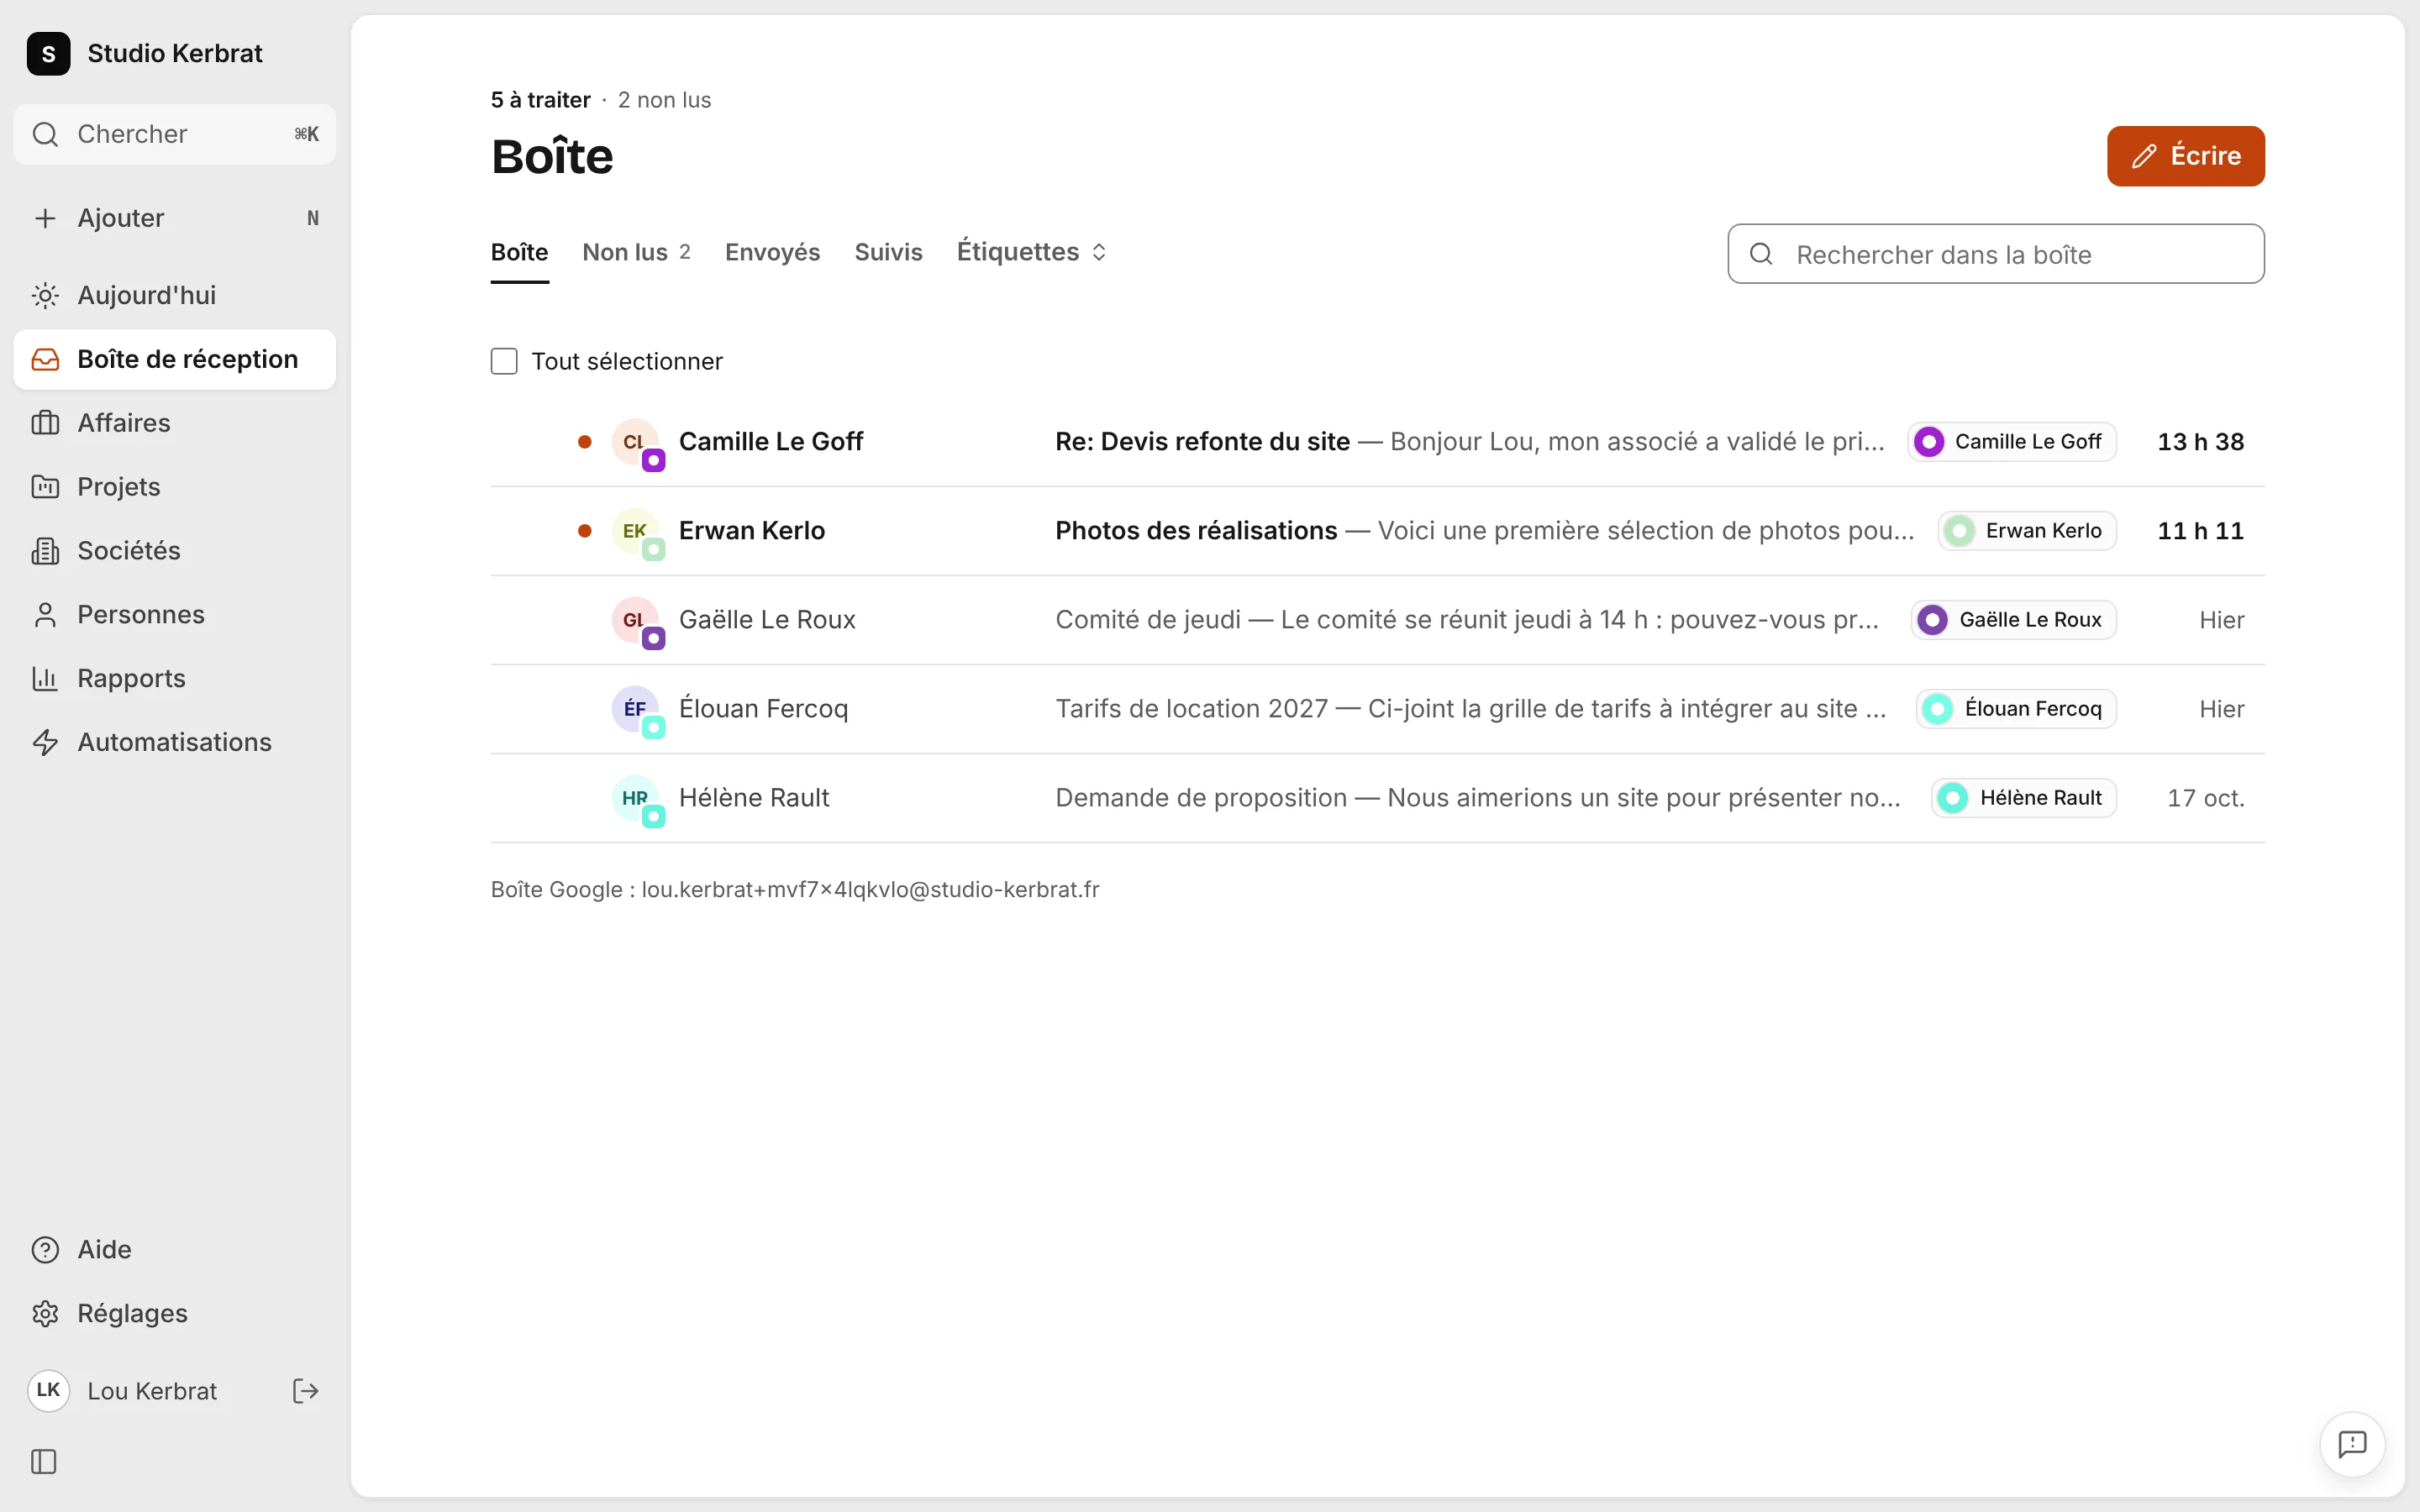Viewport: 2420px width, 1512px height.
Task: Click the Camille Le Goff contact chip
Action: pyautogui.click(x=2011, y=442)
